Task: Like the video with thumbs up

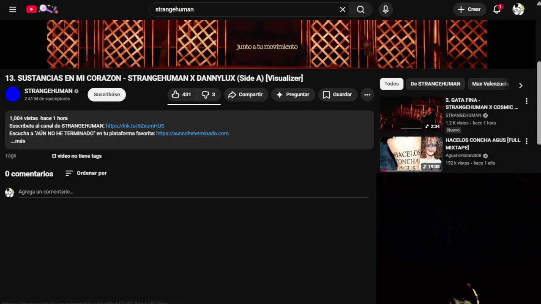Action: [x=181, y=95]
